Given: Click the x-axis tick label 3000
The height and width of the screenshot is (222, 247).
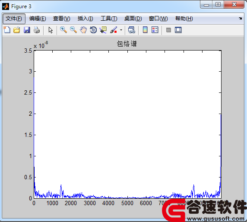Looking at the screenshot, I should (x=90, y=203).
